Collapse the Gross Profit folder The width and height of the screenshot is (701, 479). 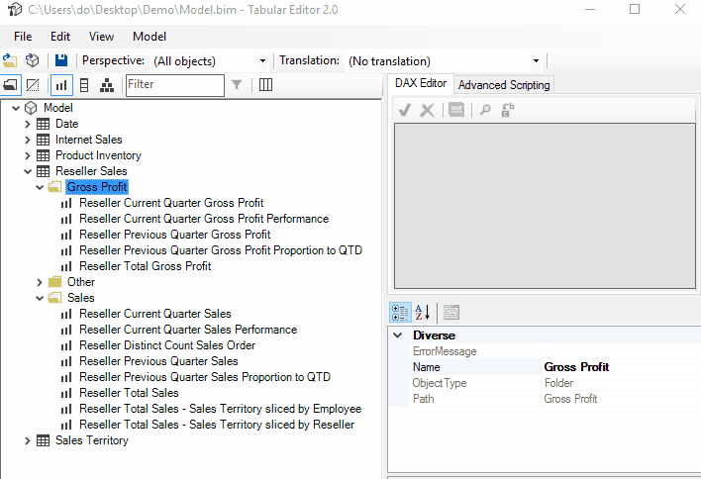click(x=40, y=187)
